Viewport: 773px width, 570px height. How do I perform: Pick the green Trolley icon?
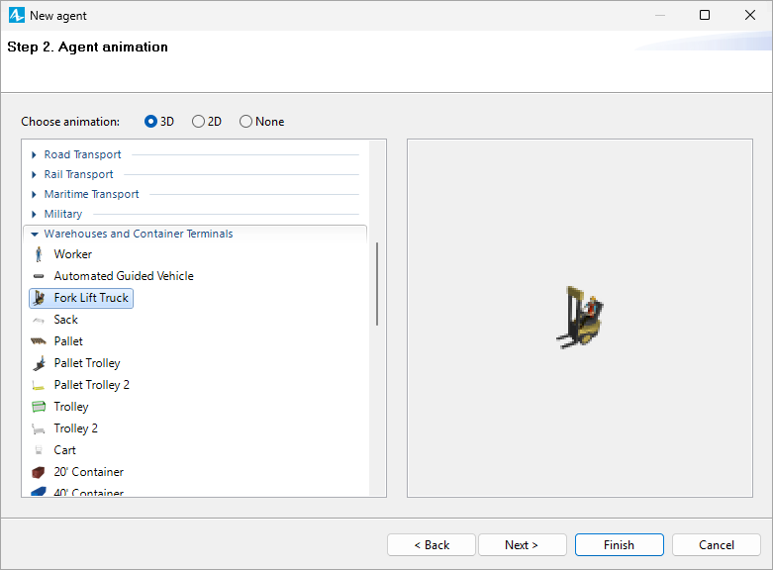[x=39, y=407]
